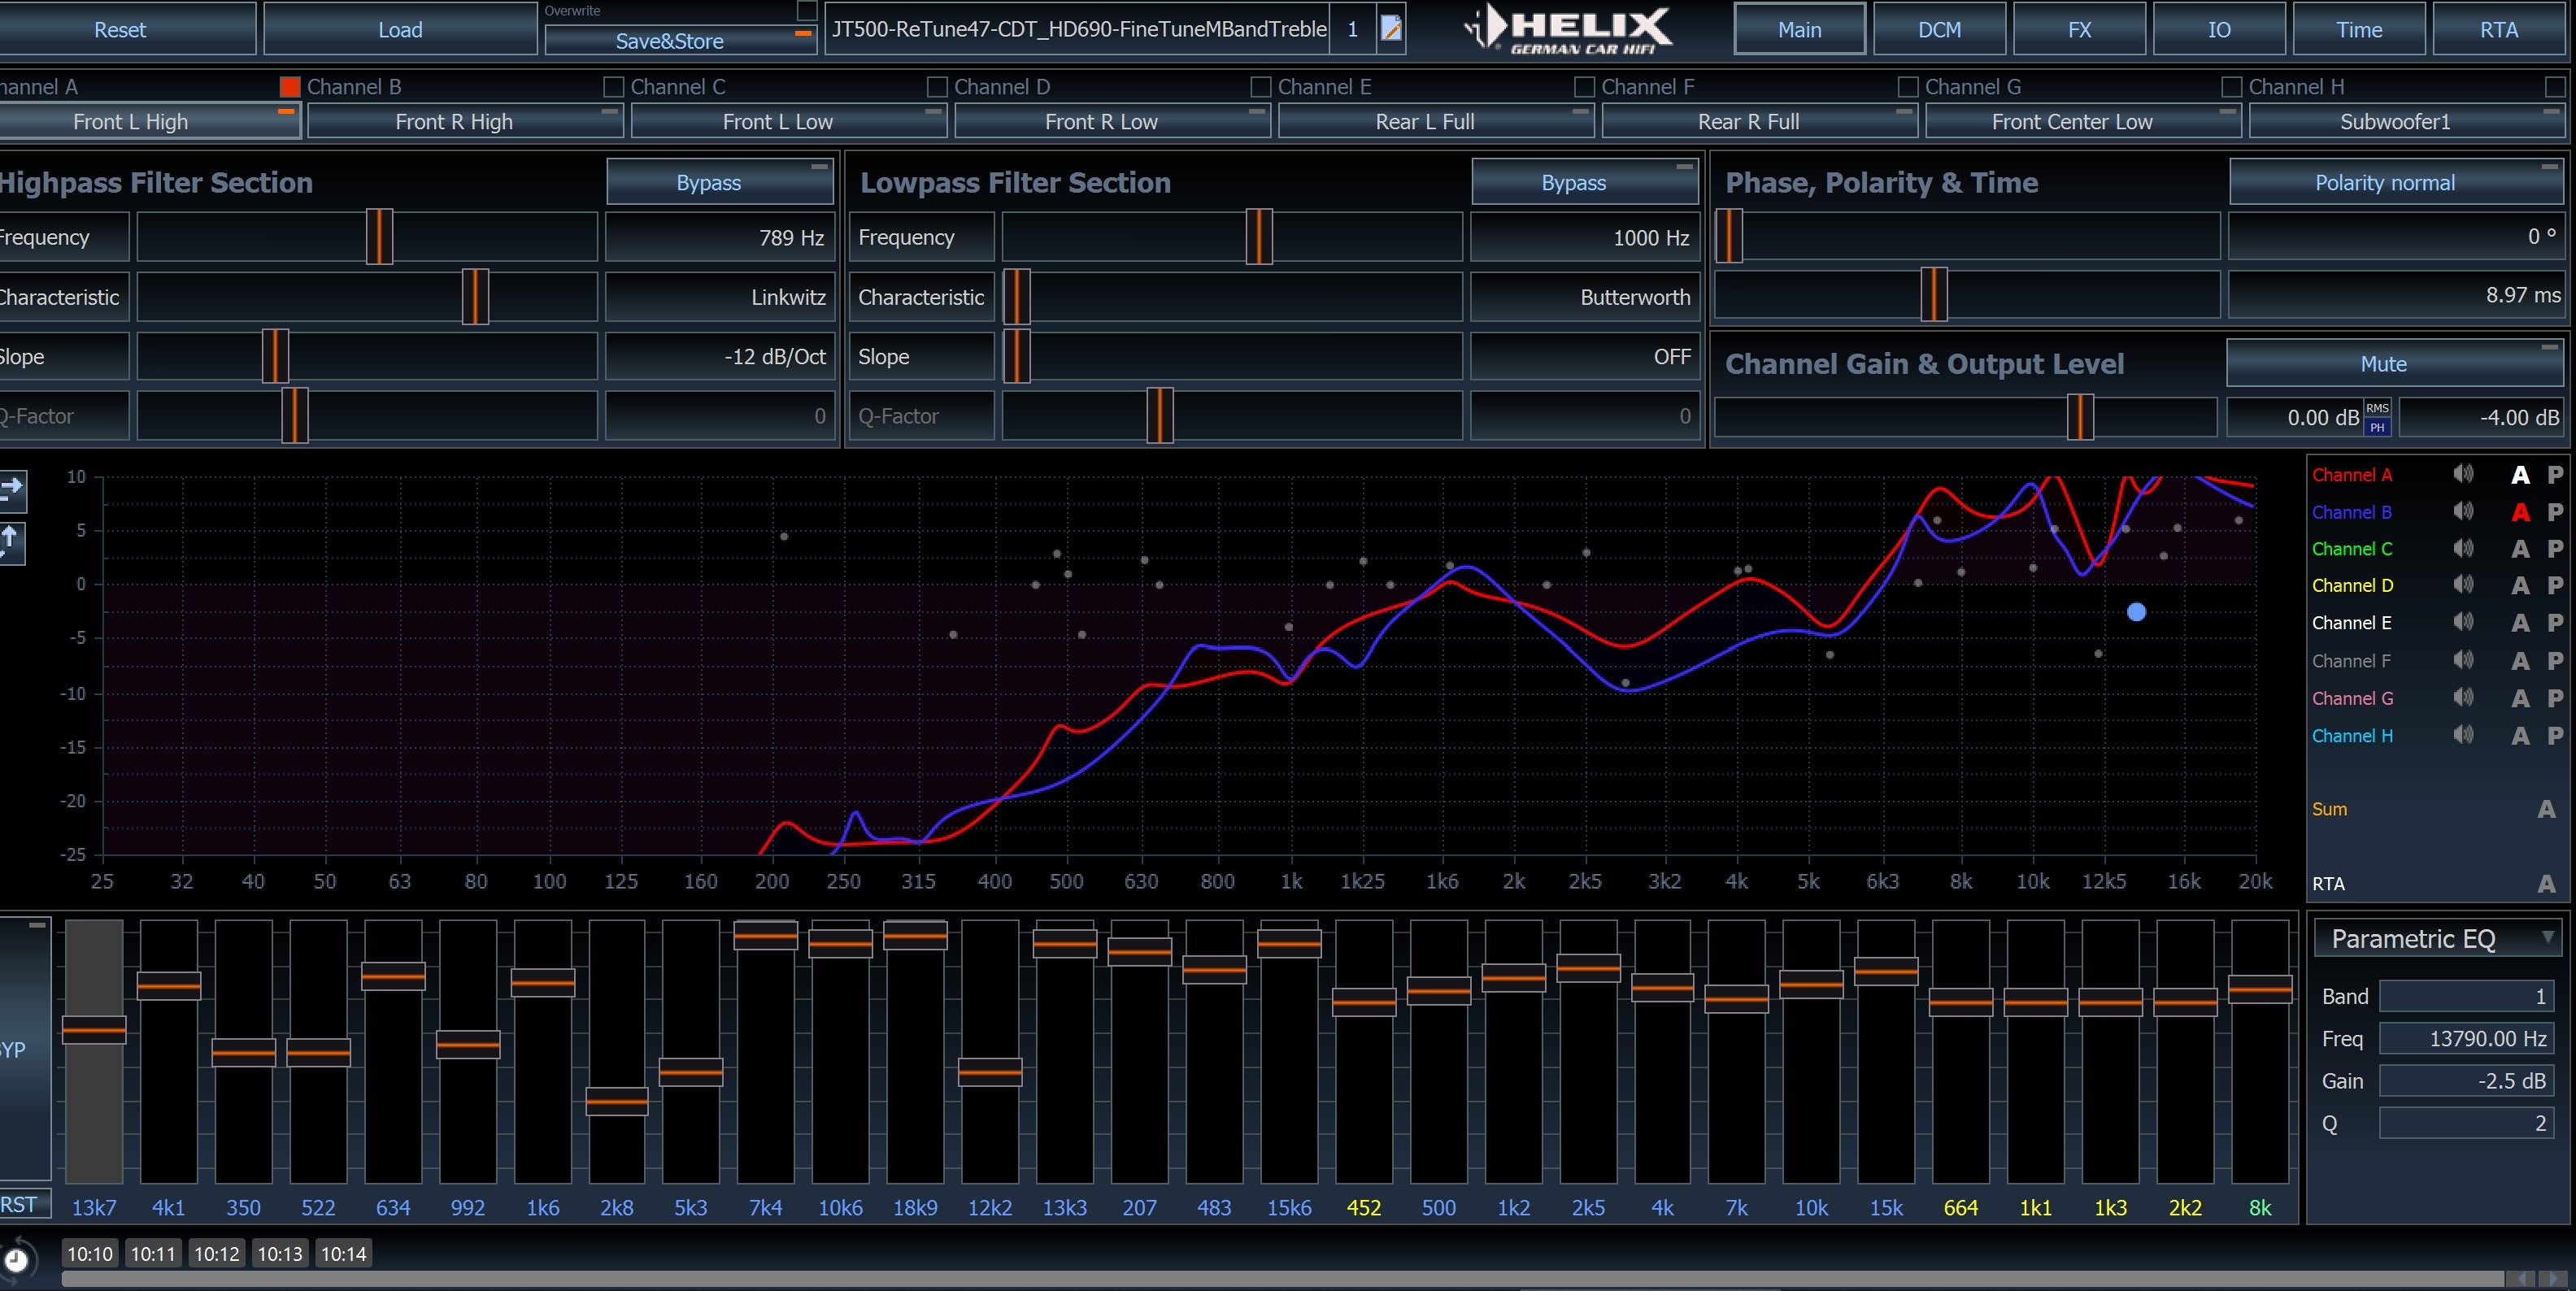The height and width of the screenshot is (1291, 2576).
Task: Open the preset slot number 1 selector
Action: click(x=1352, y=29)
